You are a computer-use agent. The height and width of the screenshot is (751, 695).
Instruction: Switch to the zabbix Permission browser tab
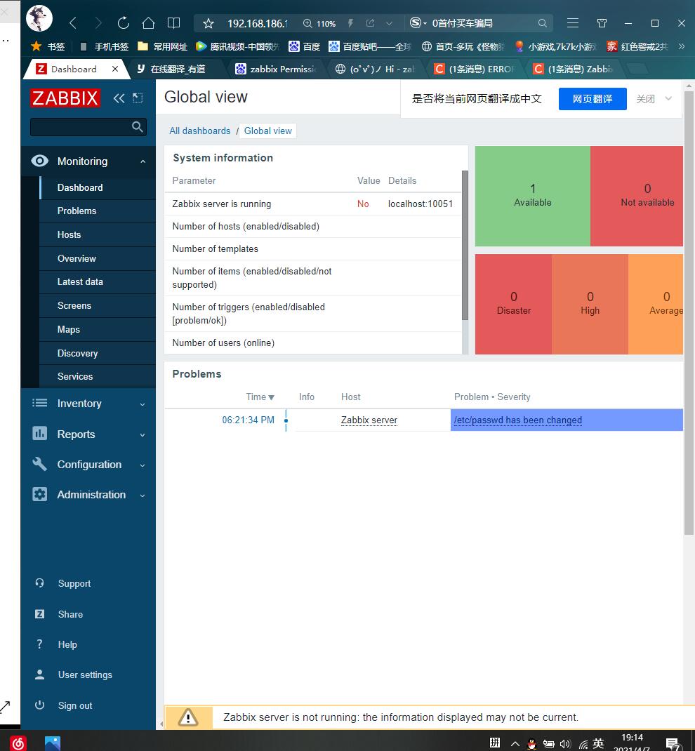tap(275, 69)
